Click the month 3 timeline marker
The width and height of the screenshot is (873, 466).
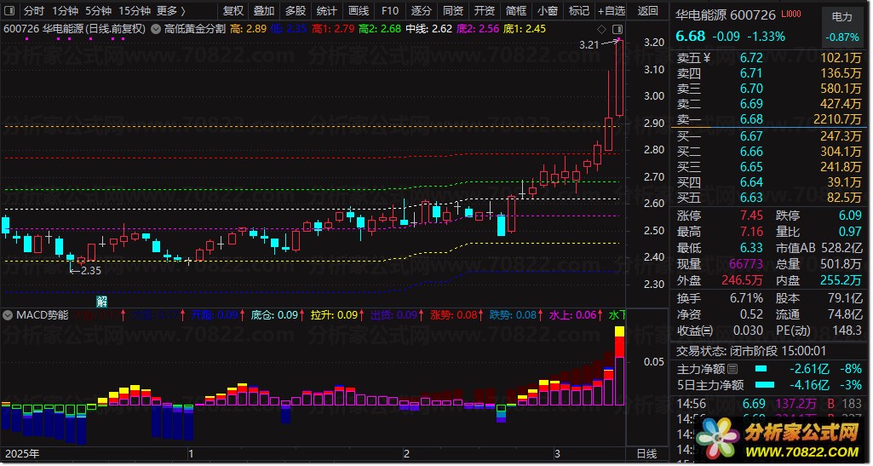(x=557, y=454)
